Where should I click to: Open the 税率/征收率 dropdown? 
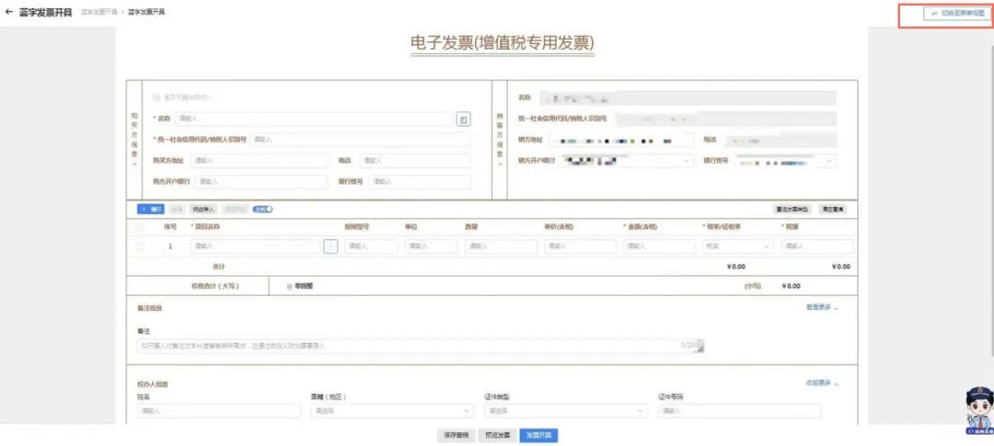(x=738, y=246)
